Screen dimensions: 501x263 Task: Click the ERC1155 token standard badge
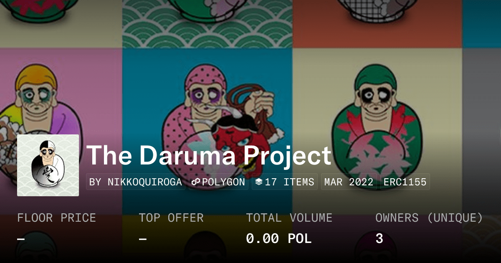[x=404, y=182]
